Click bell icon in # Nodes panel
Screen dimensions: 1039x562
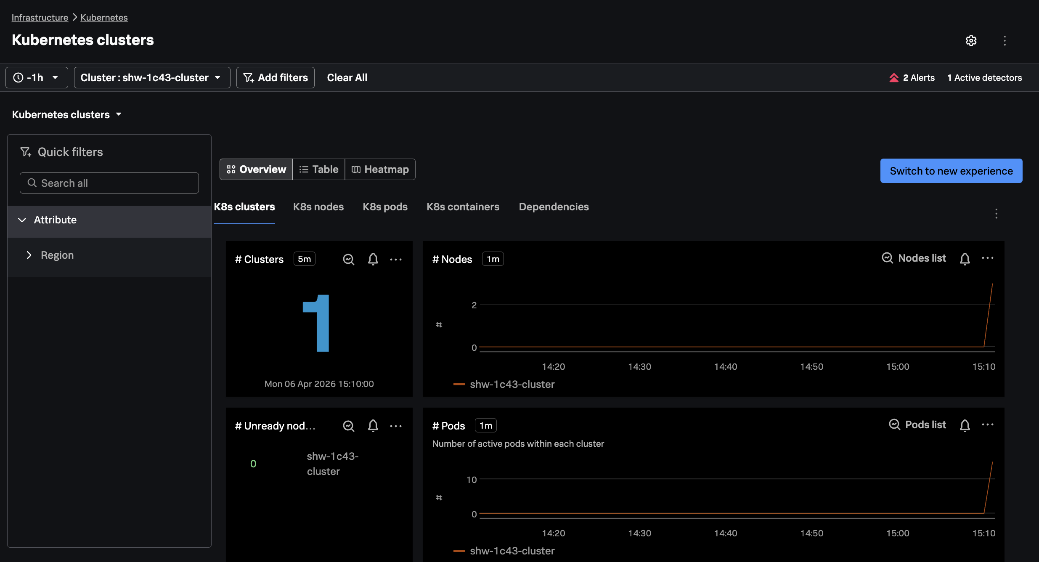coord(965,259)
